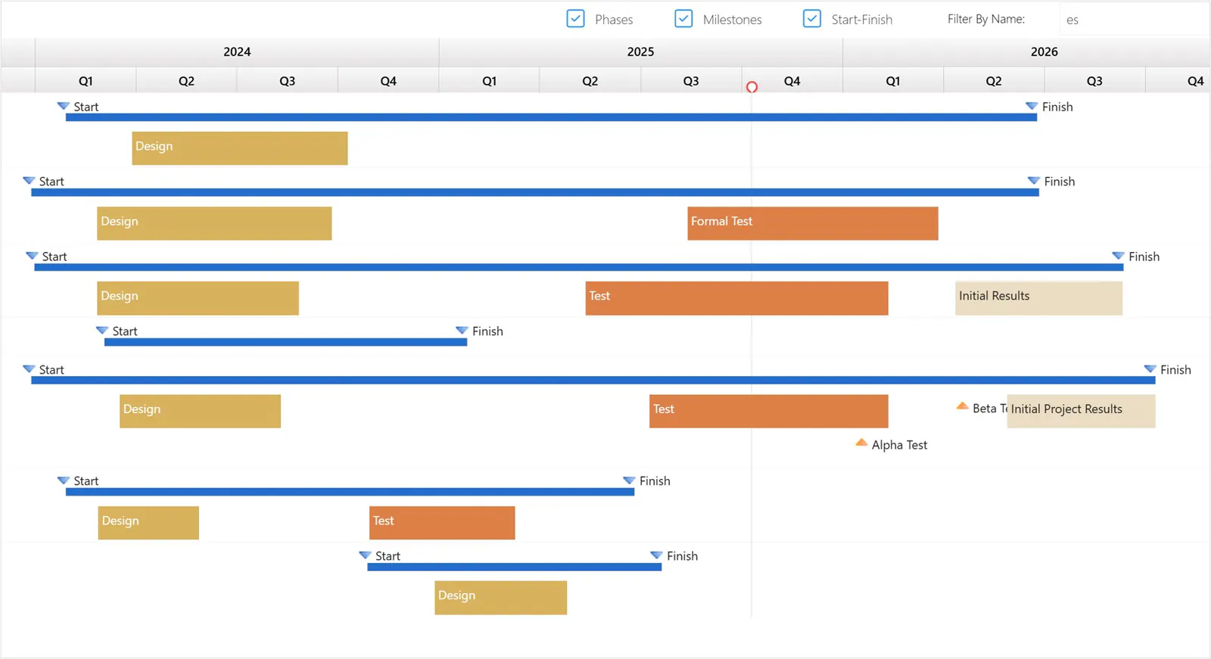
Task: Click the Q1 header under 2026
Action: tap(893, 81)
